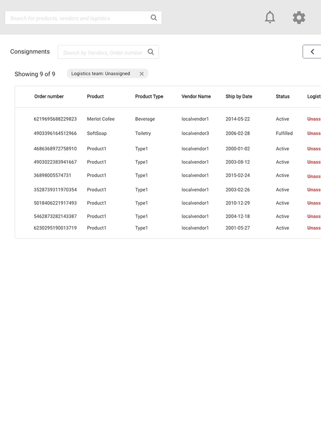
Task: Select order number 5018406221917493
Action: click(55, 203)
